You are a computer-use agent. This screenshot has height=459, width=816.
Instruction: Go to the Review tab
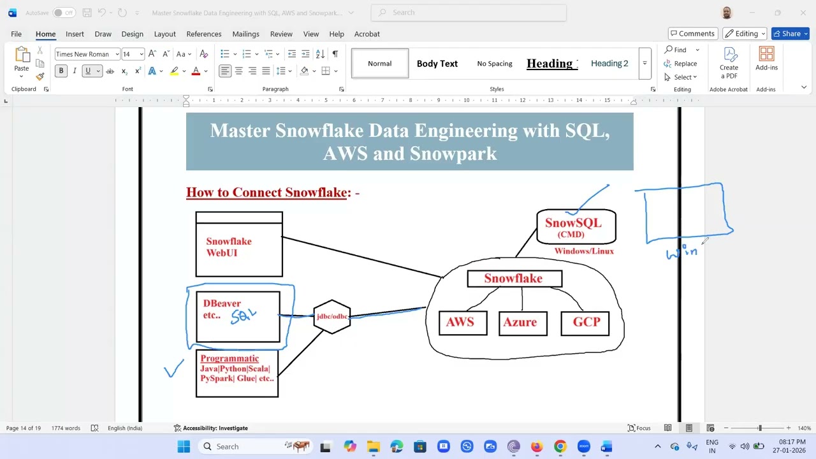(281, 34)
